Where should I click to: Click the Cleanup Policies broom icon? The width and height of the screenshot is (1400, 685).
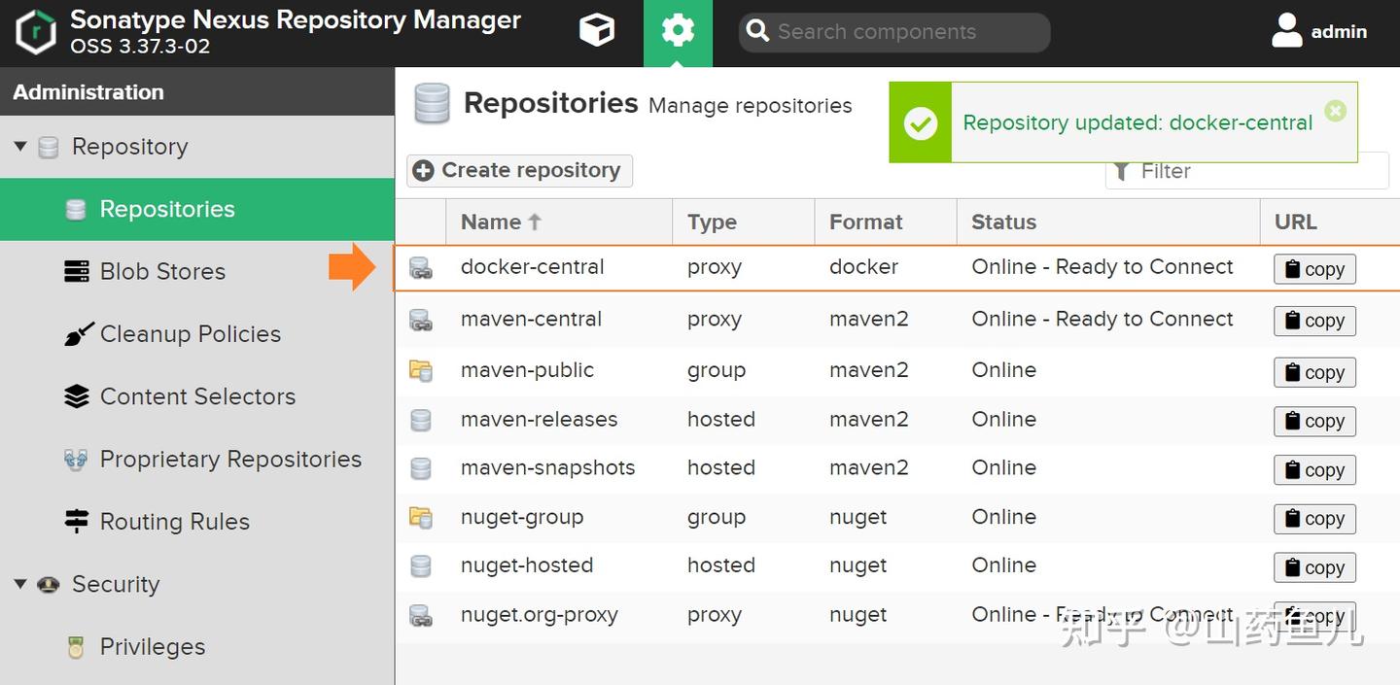pyautogui.click(x=78, y=334)
